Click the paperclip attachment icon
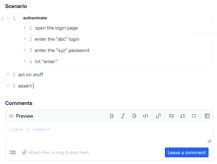This screenshot has height=164, width=217. pos(24,152)
